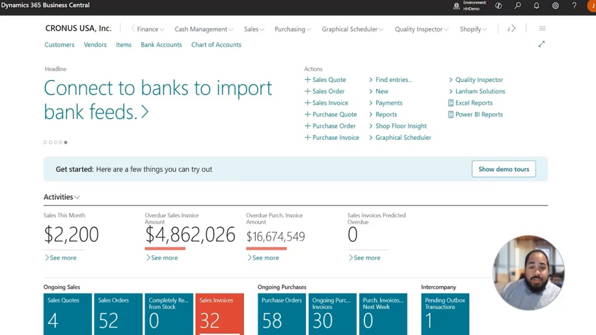Select the third headline pagination dot
Viewport: 596px width, 335px height.
(x=55, y=143)
